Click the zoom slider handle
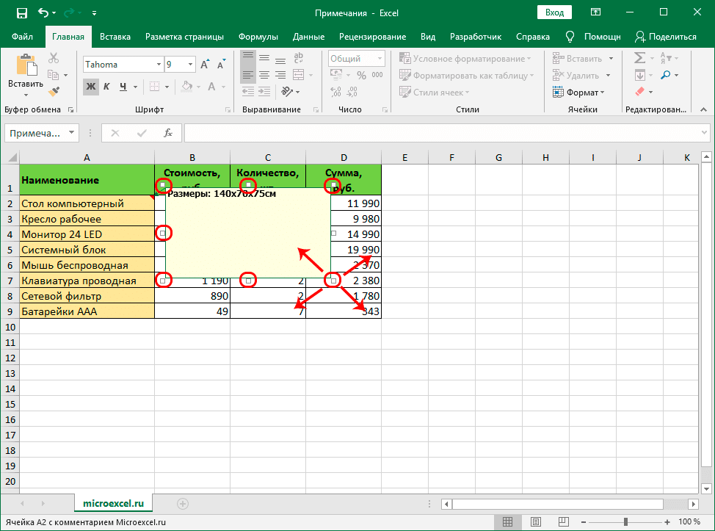715x531 pixels. pyautogui.click(x=626, y=522)
